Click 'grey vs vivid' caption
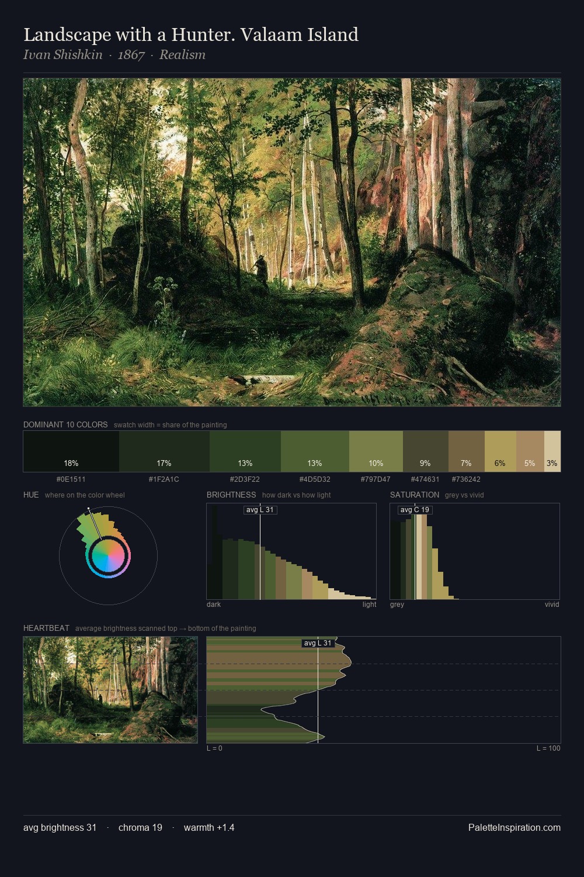The image size is (584, 877). tap(464, 495)
